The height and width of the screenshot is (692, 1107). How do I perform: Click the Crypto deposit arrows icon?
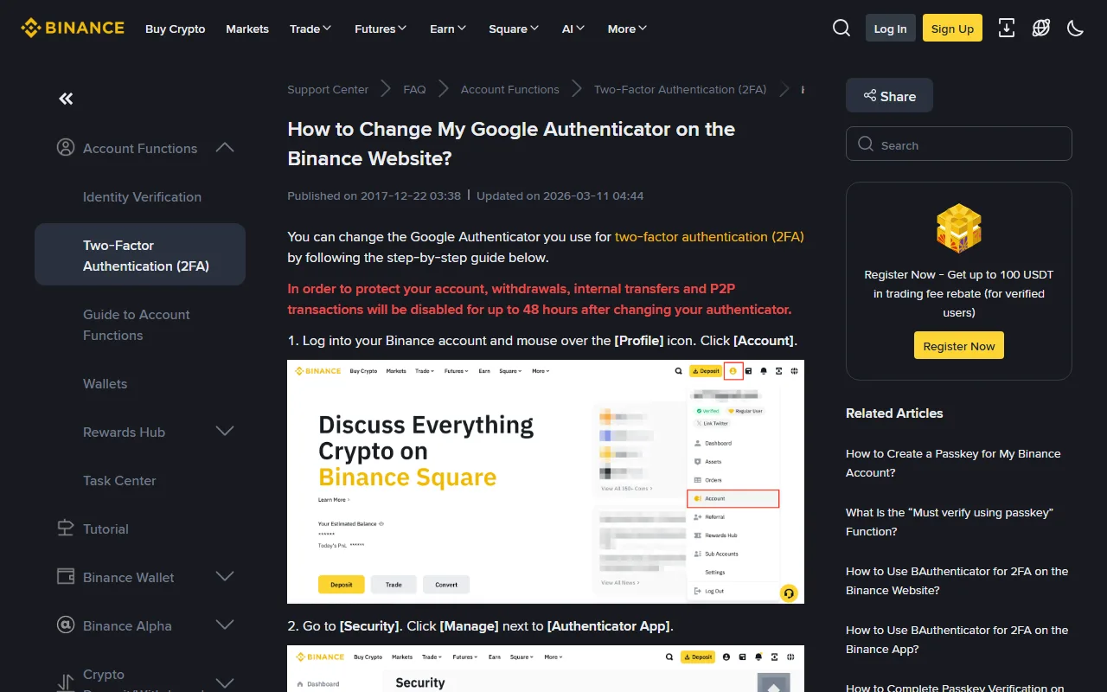tap(66, 683)
